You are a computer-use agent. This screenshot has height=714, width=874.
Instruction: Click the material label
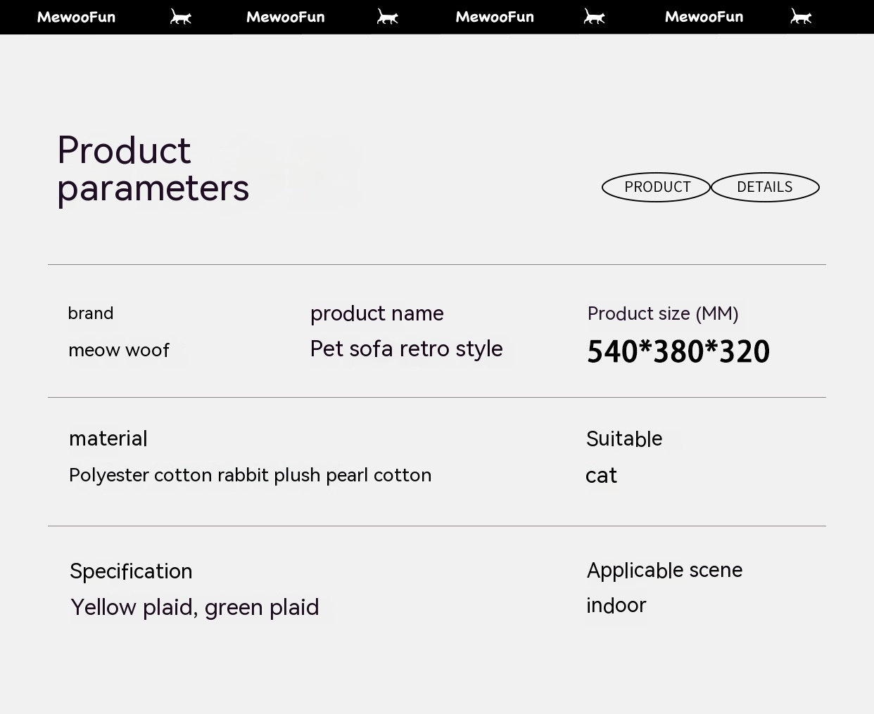pos(108,439)
